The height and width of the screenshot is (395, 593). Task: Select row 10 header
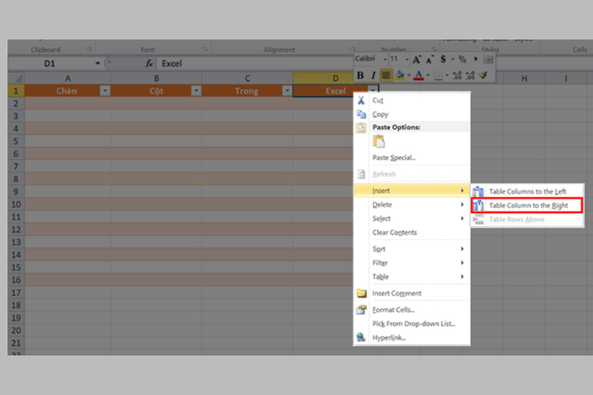click(x=16, y=204)
